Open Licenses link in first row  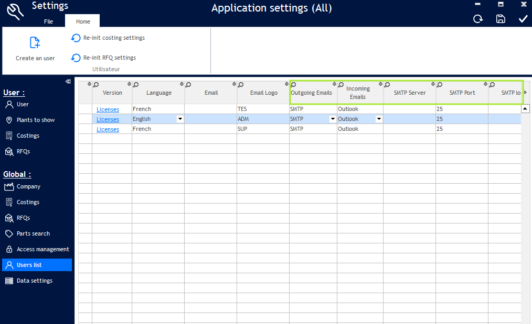(x=108, y=109)
